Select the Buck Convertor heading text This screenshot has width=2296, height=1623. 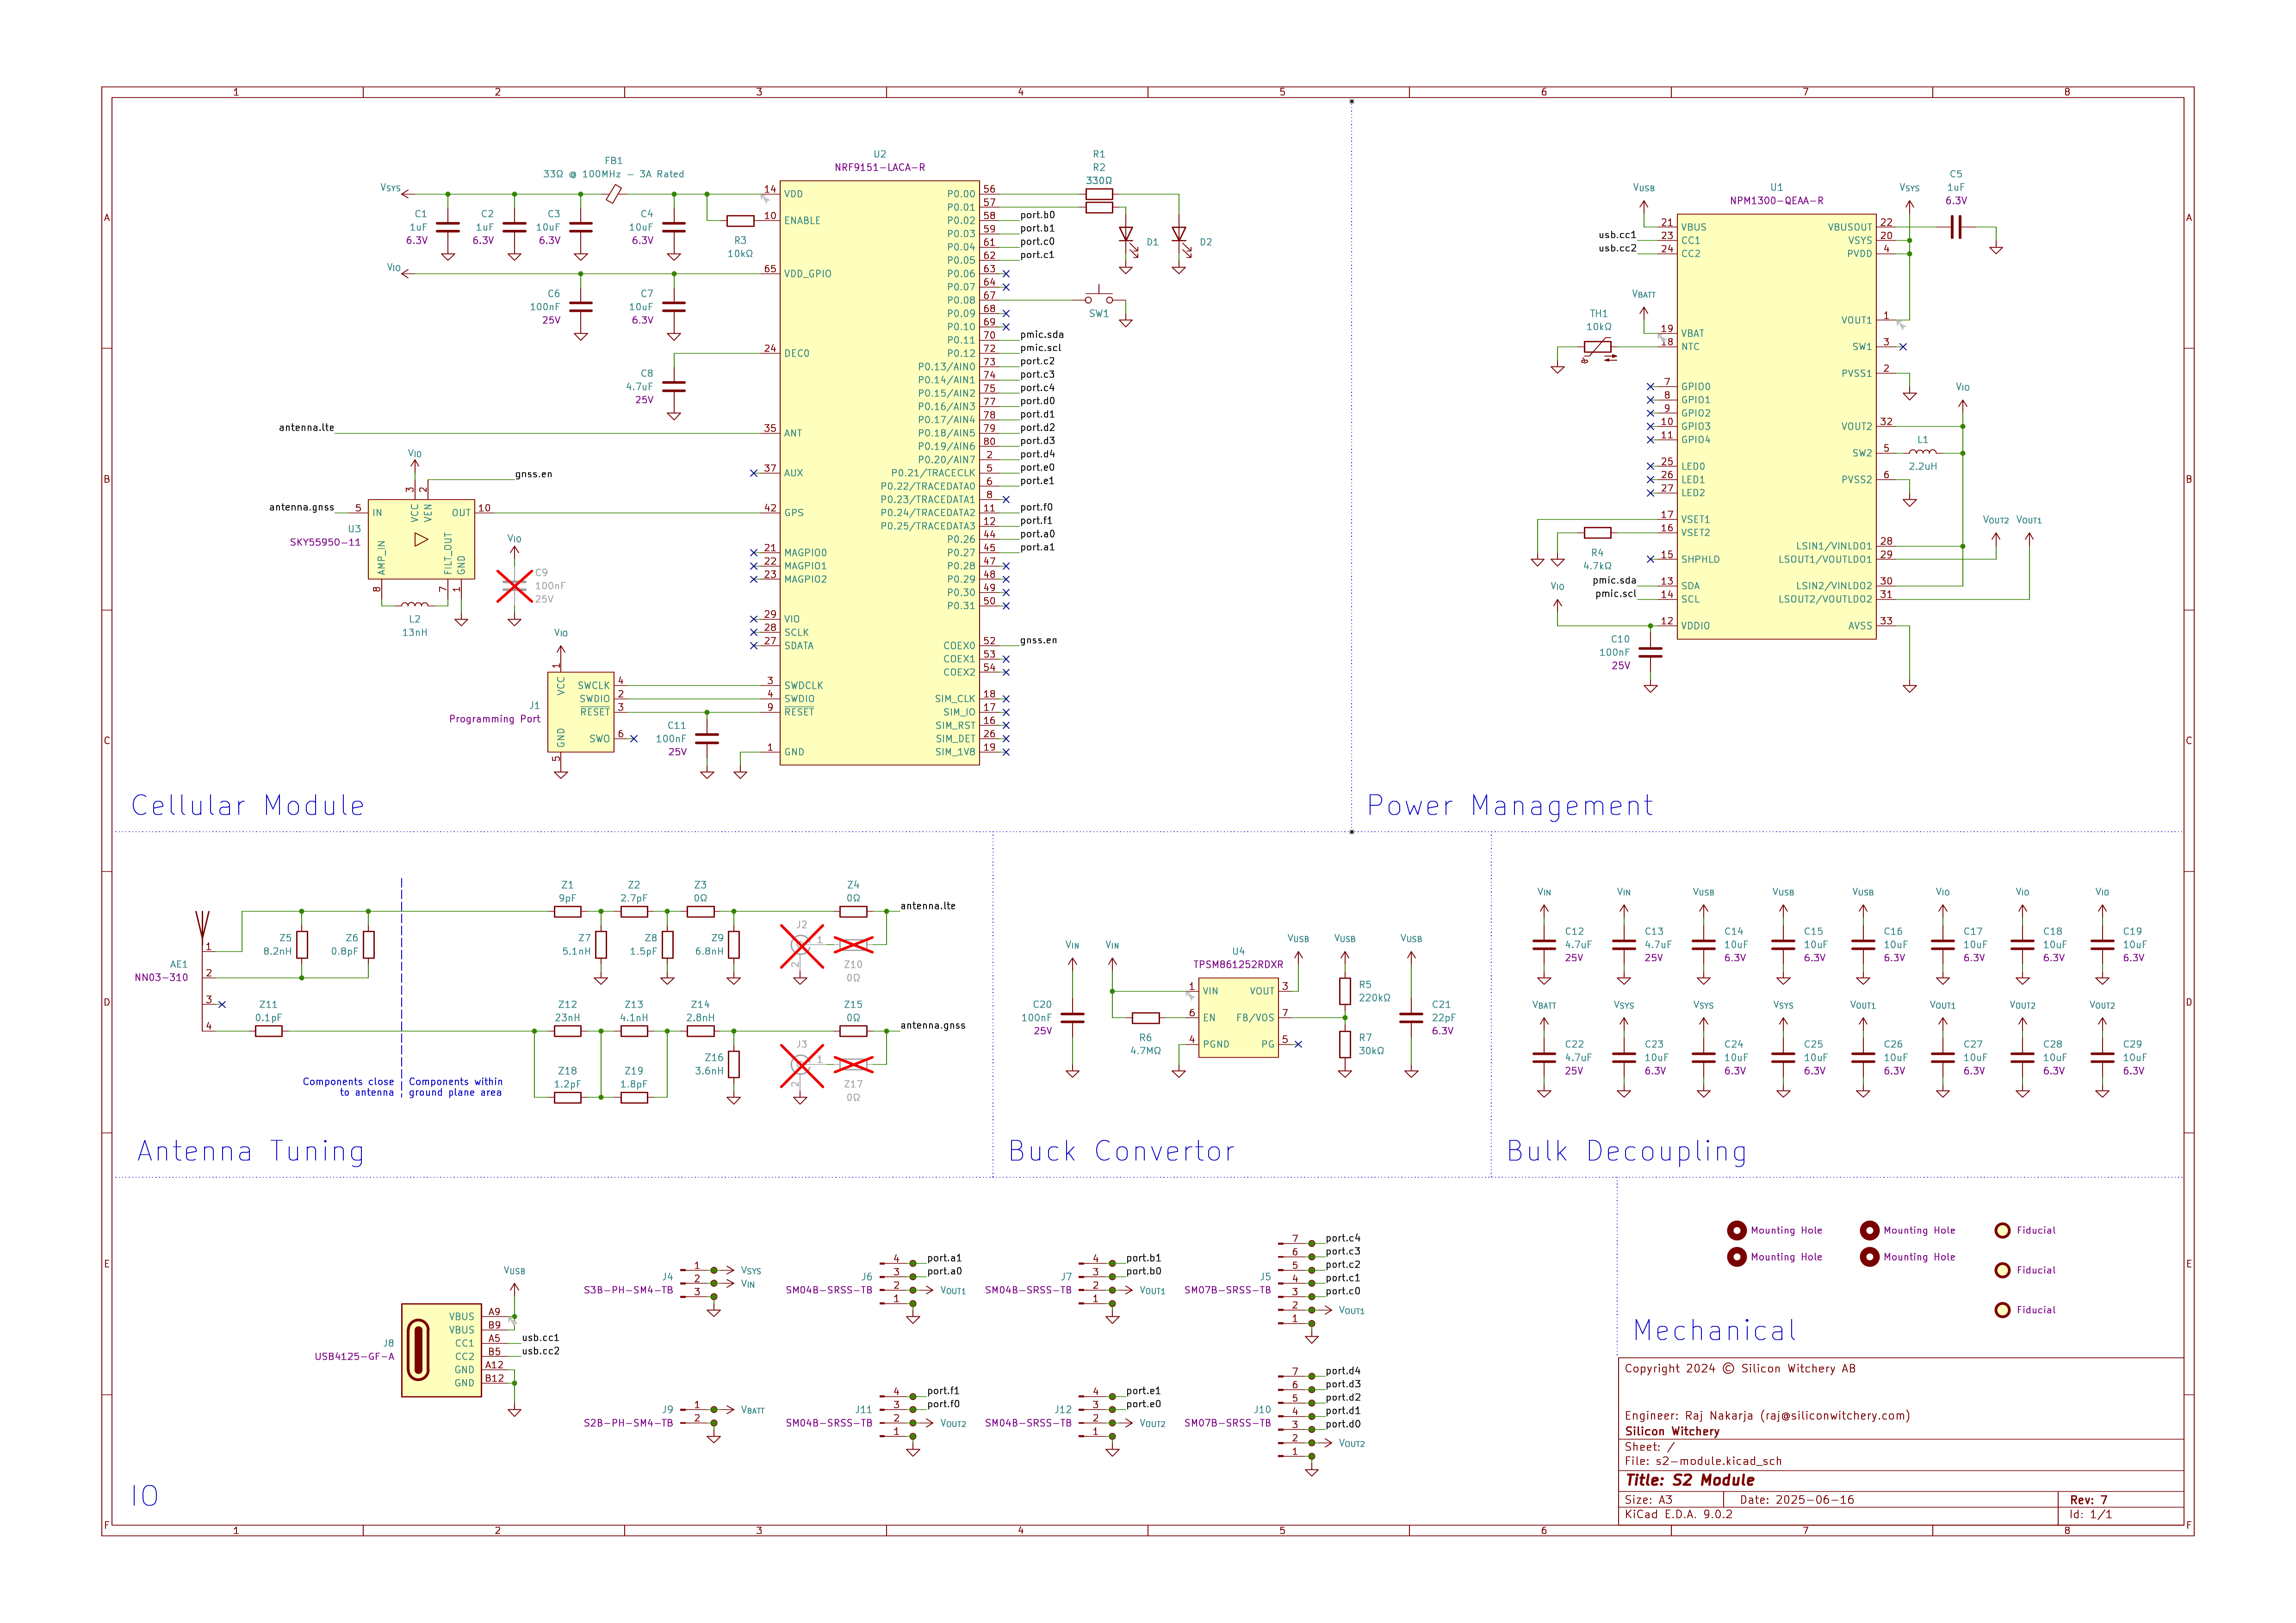click(x=1121, y=1151)
